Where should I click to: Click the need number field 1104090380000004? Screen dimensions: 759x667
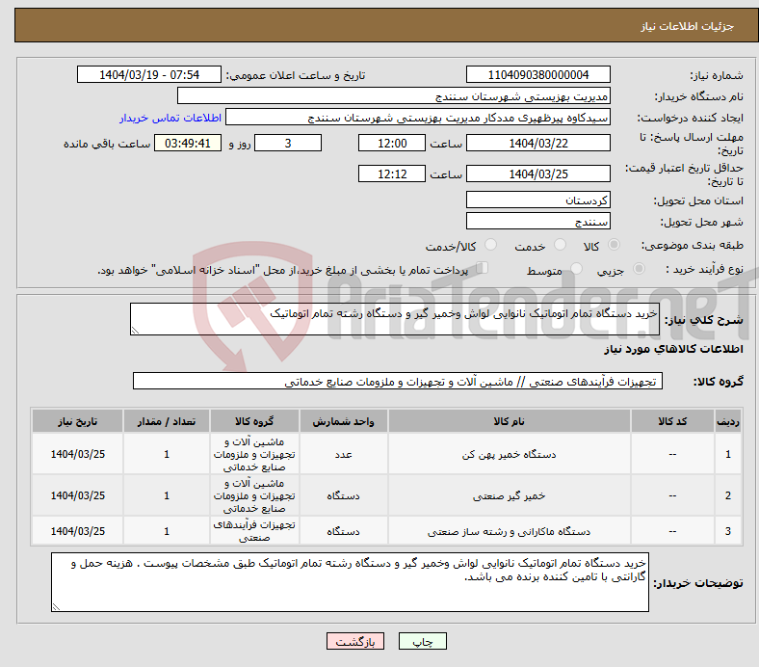(x=537, y=74)
